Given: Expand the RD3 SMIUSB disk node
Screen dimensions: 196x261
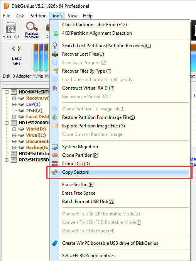Looking at the screenshot, I should coord(7,160).
